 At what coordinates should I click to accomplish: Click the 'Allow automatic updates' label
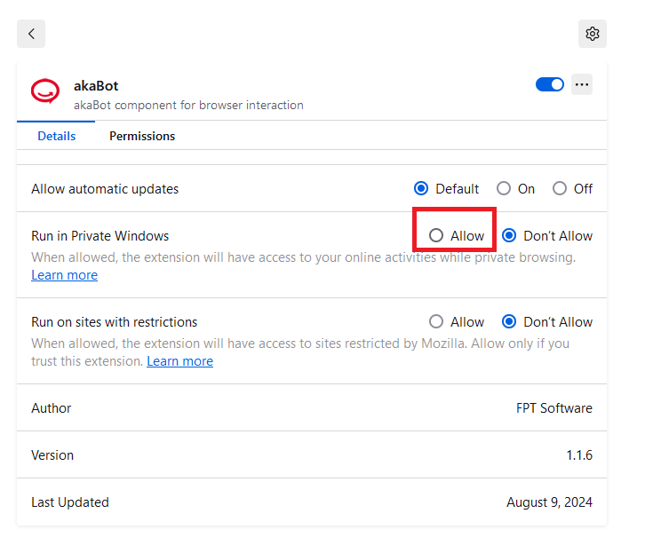click(x=105, y=189)
